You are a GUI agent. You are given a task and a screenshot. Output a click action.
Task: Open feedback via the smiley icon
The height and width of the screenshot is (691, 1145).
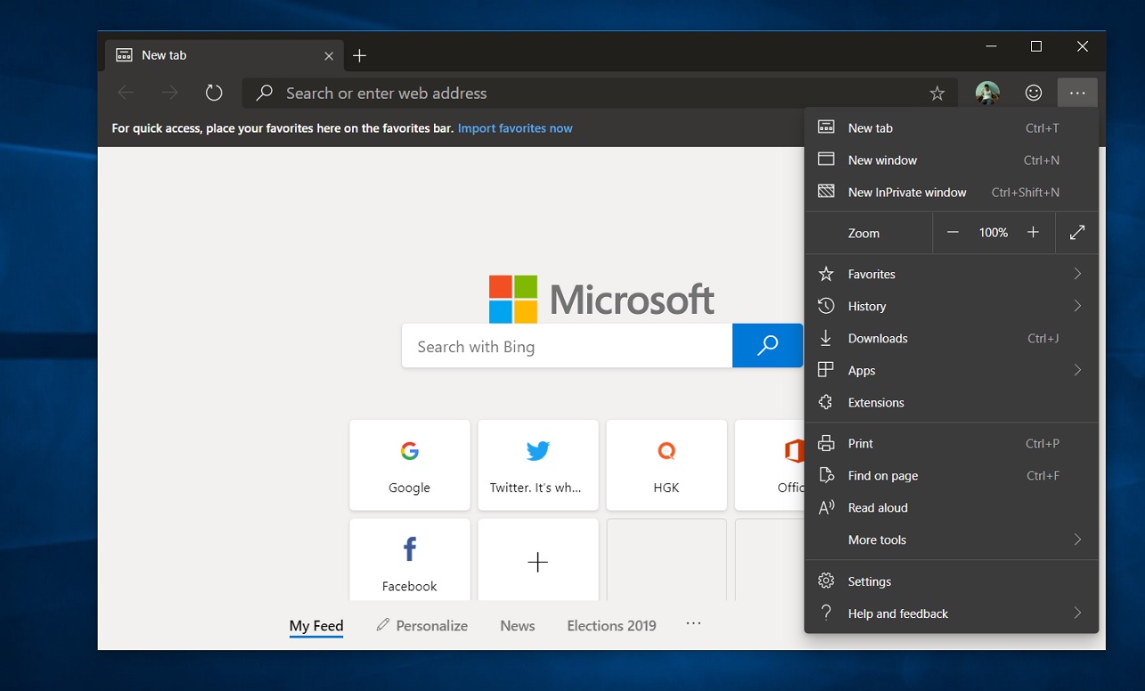coord(1033,92)
